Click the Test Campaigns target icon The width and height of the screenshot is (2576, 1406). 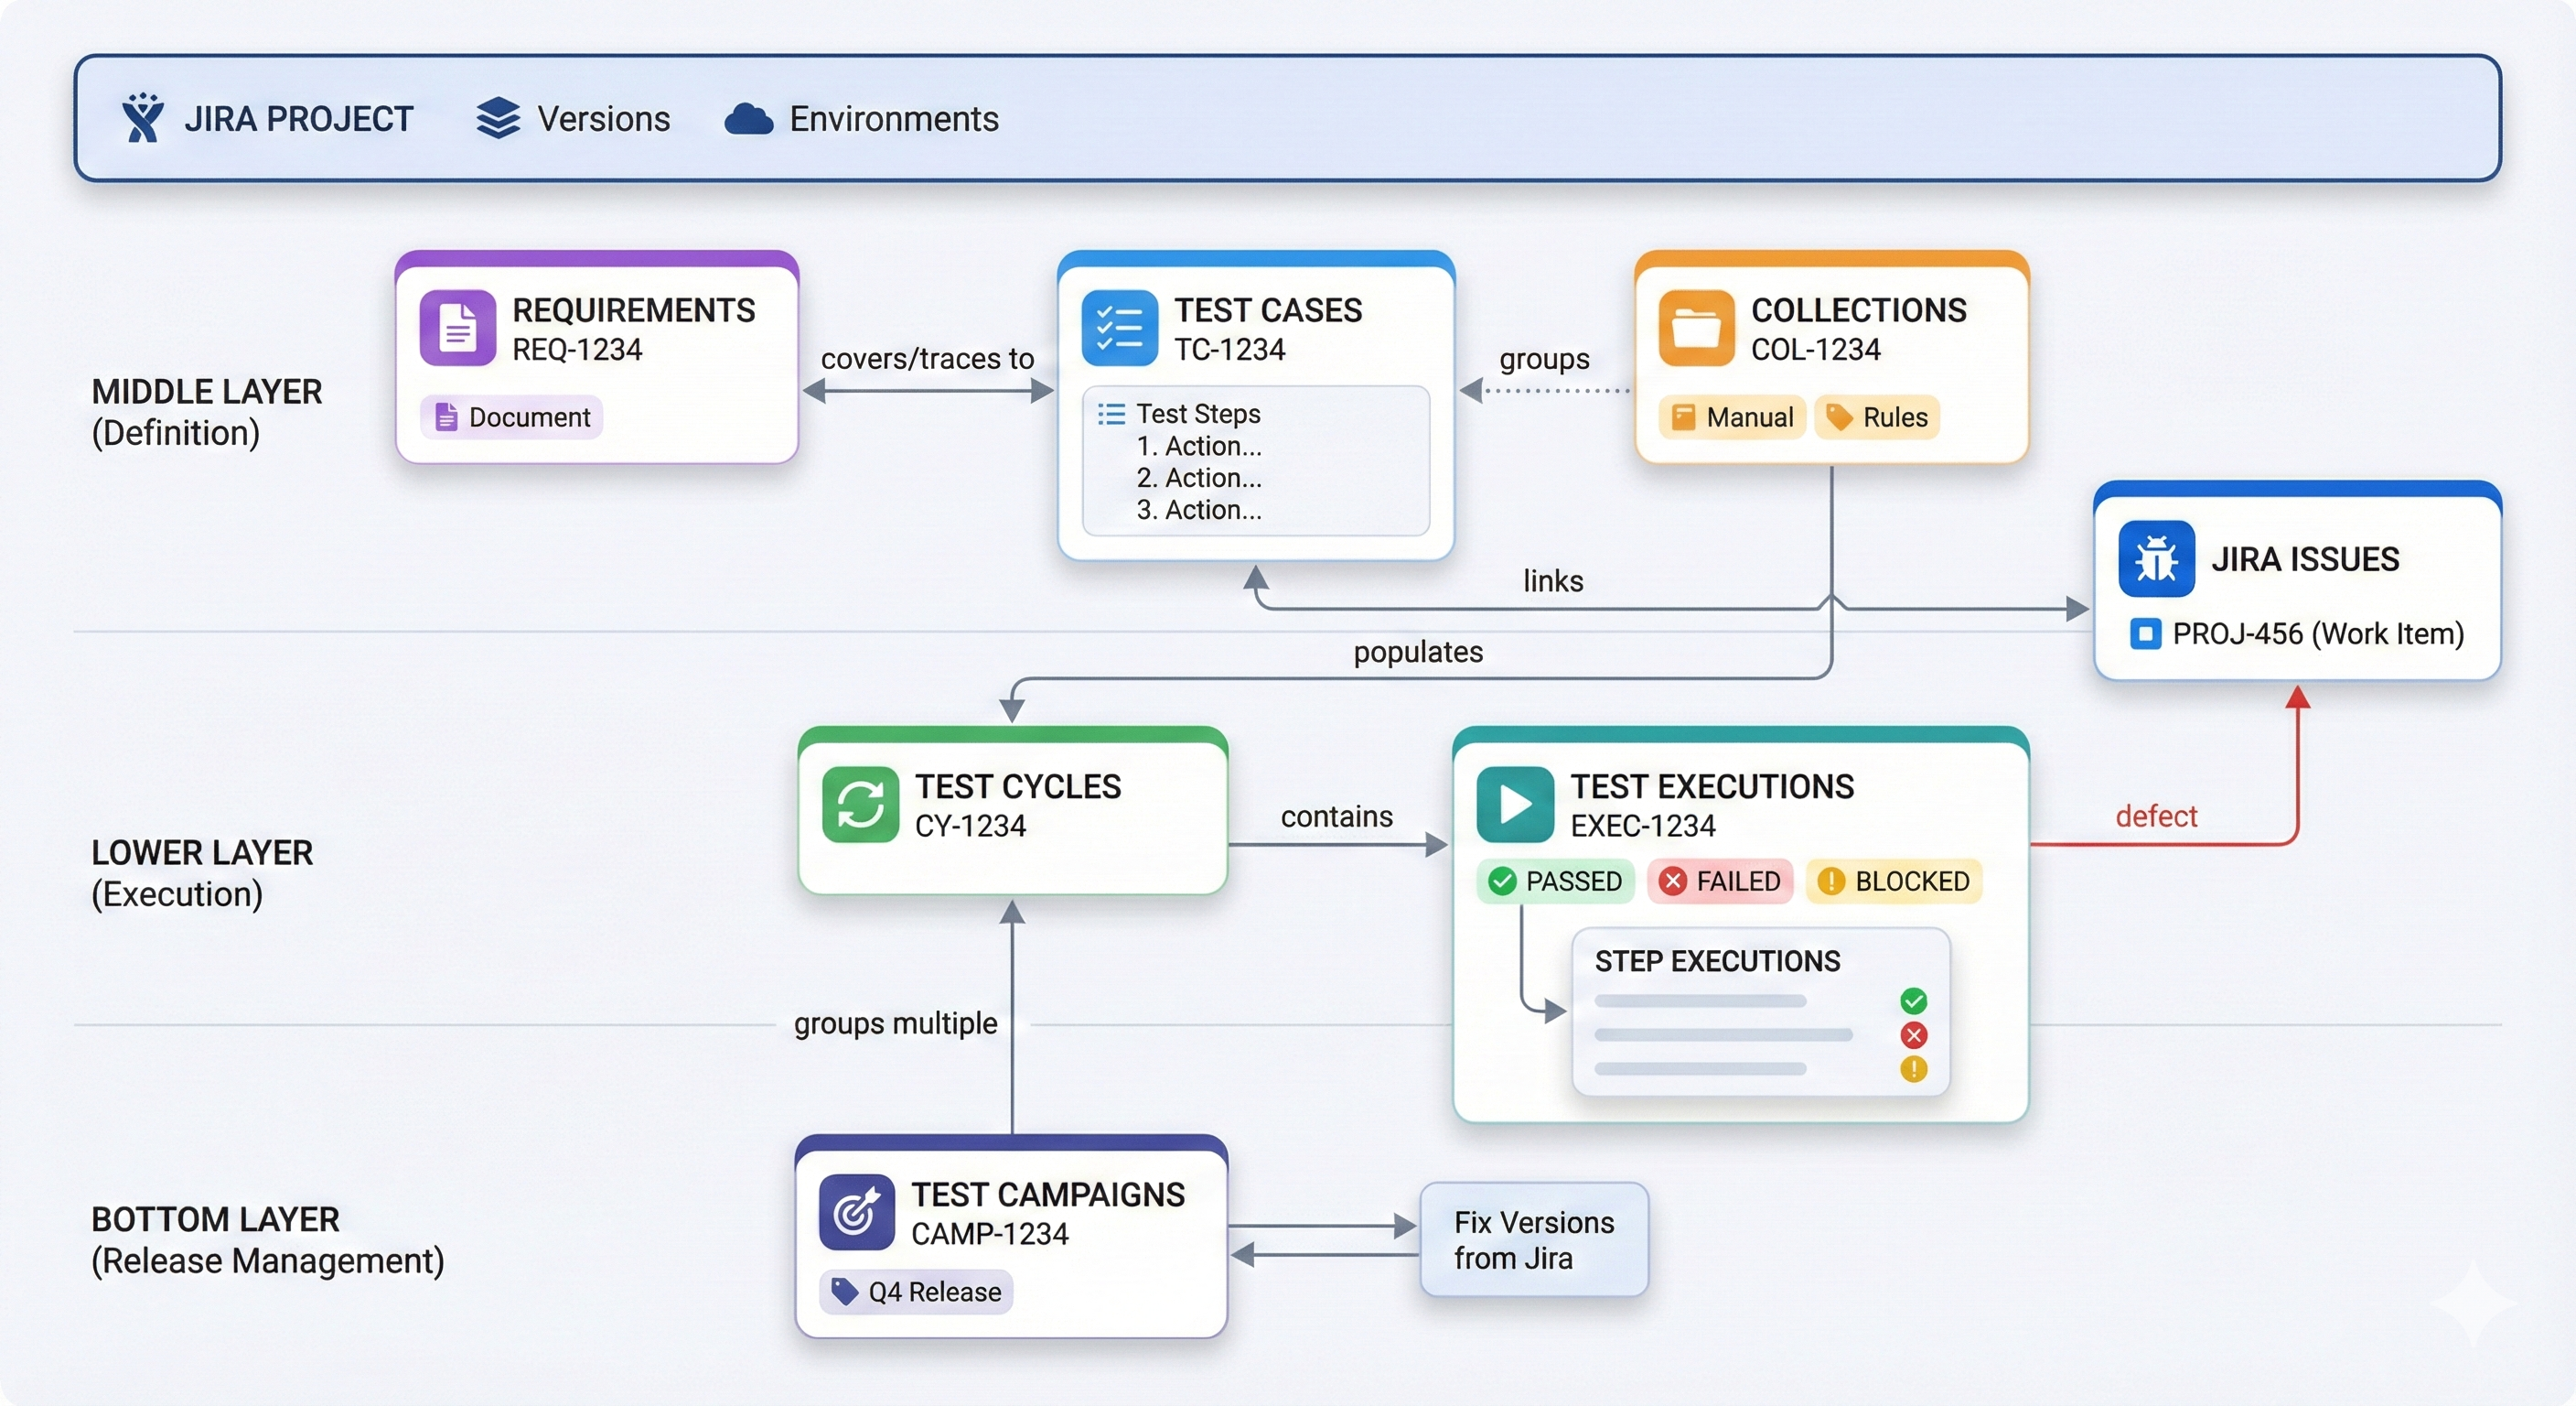pyautogui.click(x=857, y=1212)
